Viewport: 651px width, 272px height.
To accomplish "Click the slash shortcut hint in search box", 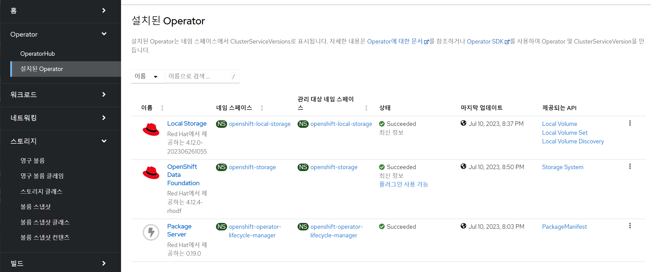I will (x=233, y=76).
